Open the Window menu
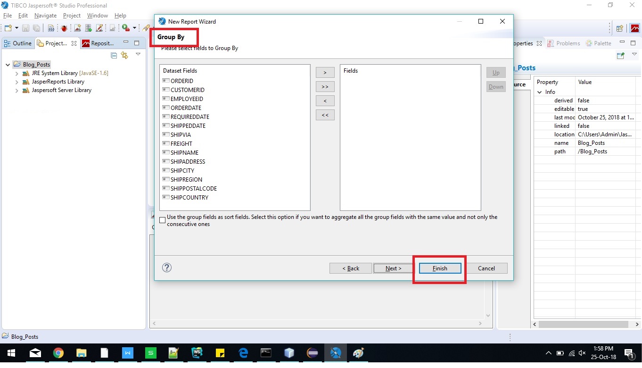642x368 pixels. [x=97, y=15]
